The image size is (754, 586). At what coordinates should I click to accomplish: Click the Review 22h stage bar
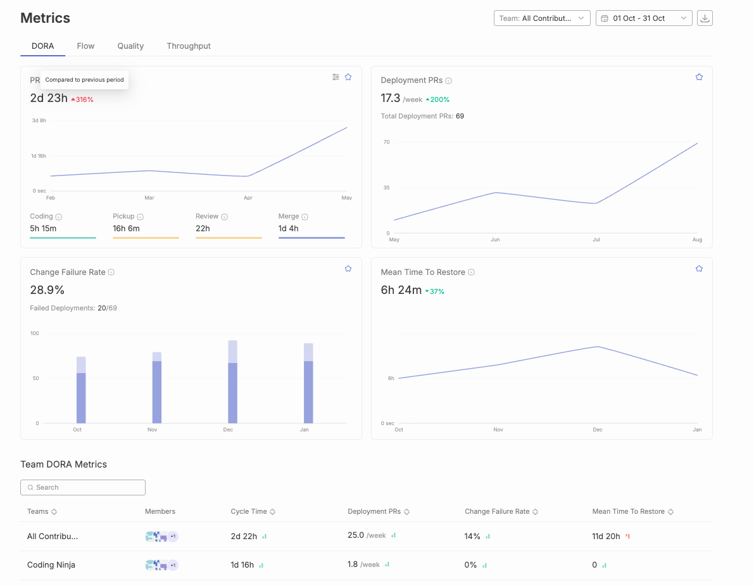[x=229, y=238]
